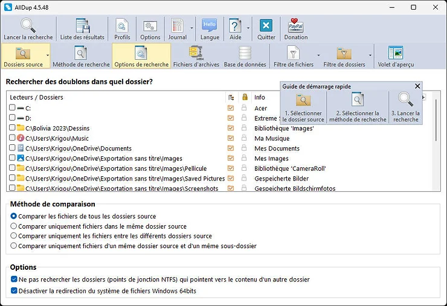Select the Dossiers source tab icon
Viewport: 447px width, 306px height.
coord(23,53)
